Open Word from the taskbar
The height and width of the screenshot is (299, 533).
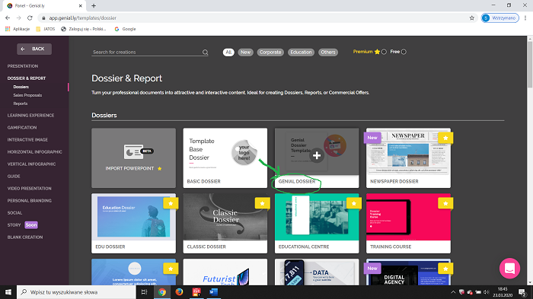(x=213, y=292)
